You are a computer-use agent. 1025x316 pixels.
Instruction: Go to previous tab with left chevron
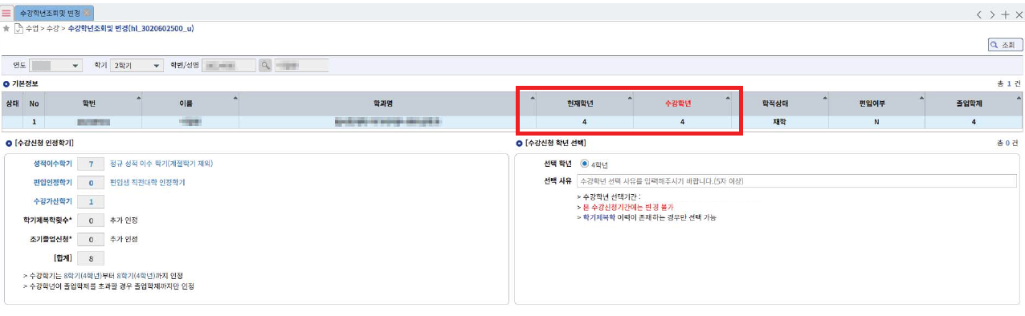[x=979, y=14]
